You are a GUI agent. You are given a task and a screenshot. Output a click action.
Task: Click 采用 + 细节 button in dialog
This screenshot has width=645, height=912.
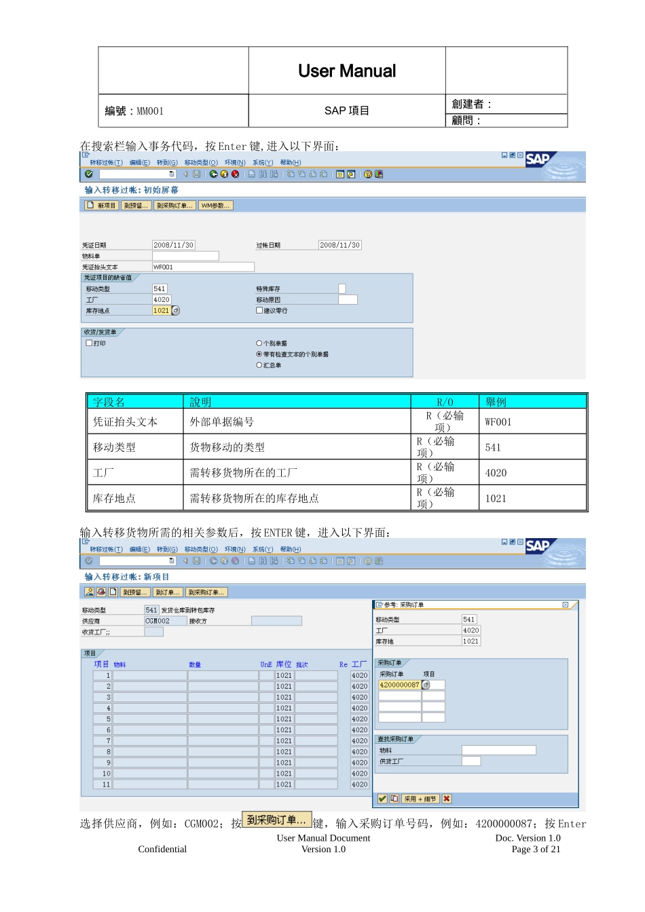pos(420,799)
